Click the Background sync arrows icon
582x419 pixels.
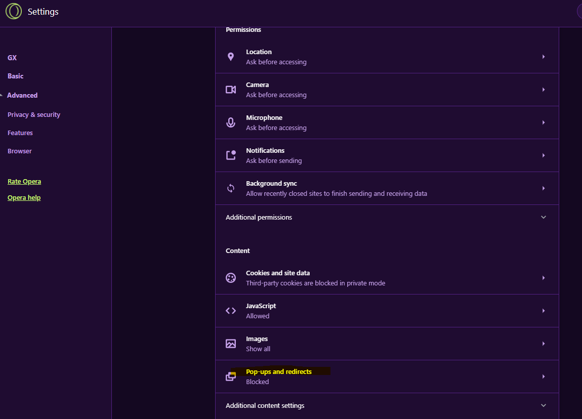pyautogui.click(x=231, y=188)
